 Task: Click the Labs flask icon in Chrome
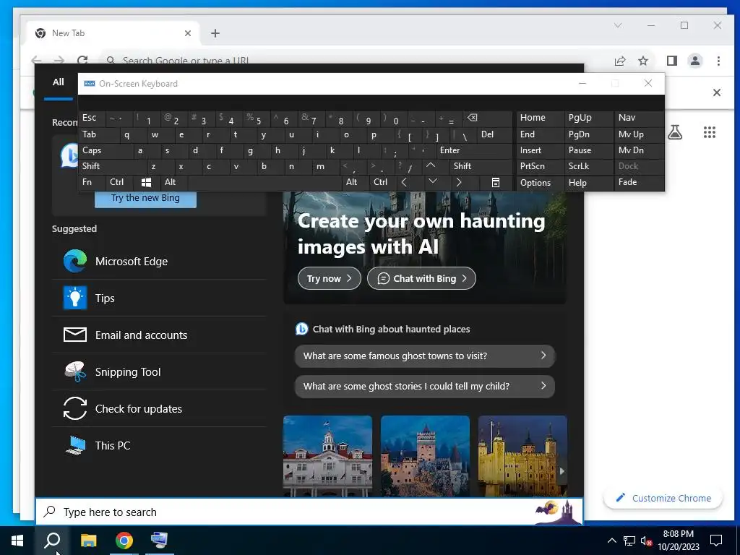(675, 132)
